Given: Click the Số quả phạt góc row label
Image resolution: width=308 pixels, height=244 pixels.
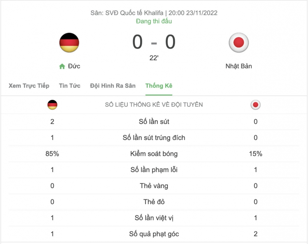Looking at the screenshot, I should (154, 234).
